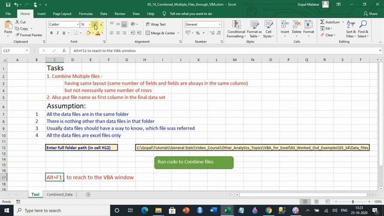The height and width of the screenshot is (216, 384).
Task: Open Find & Select menu
Action: tap(363, 29)
